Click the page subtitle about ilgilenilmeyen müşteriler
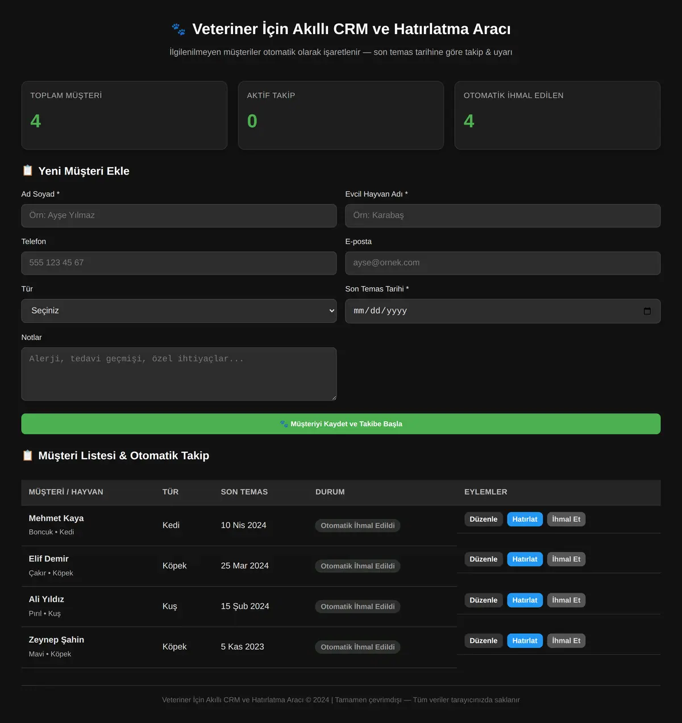The width and height of the screenshot is (682, 723). click(x=341, y=52)
